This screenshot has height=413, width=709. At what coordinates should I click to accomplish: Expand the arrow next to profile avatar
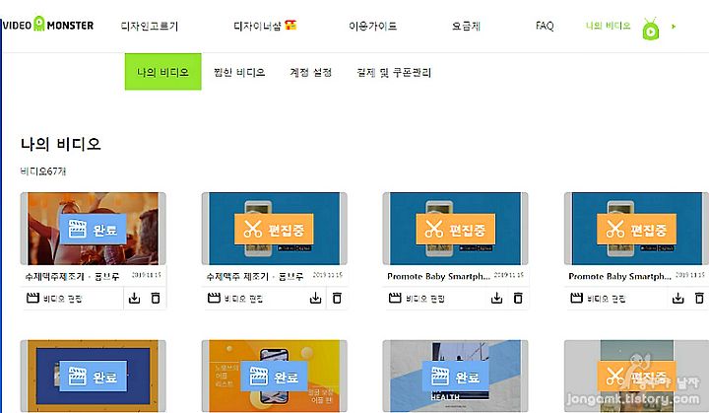(674, 27)
